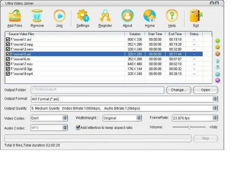Viewport: 231px width, 173px height.
Task: Uncheck the F:\movie\5.asf checkbox
Action: [8, 54]
